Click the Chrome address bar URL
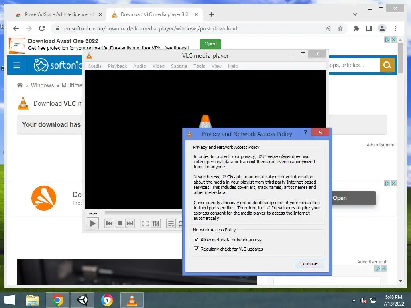The height and width of the screenshot is (308, 411). [151, 28]
